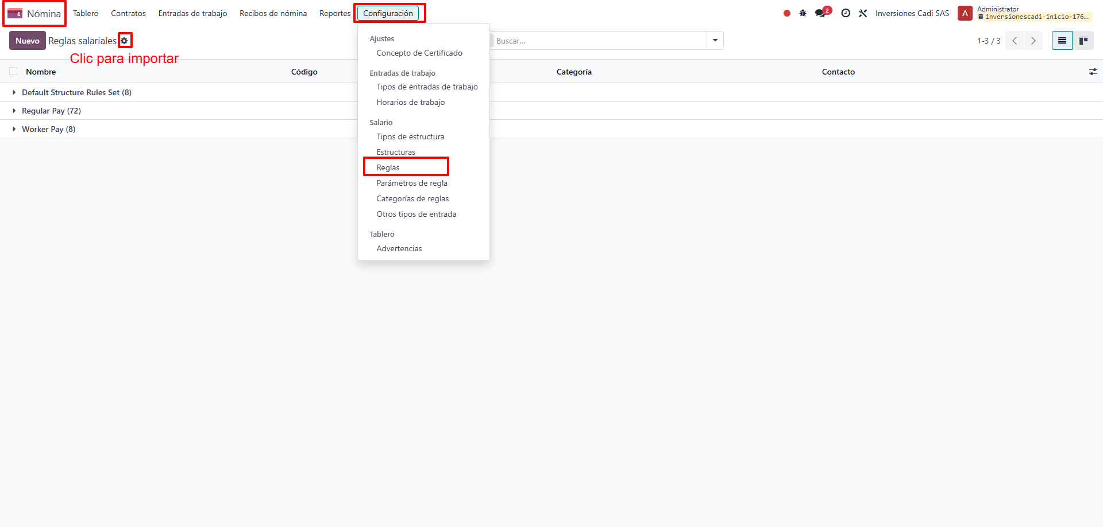
Task: Select Parámetros de regla menu item
Action: pos(412,183)
